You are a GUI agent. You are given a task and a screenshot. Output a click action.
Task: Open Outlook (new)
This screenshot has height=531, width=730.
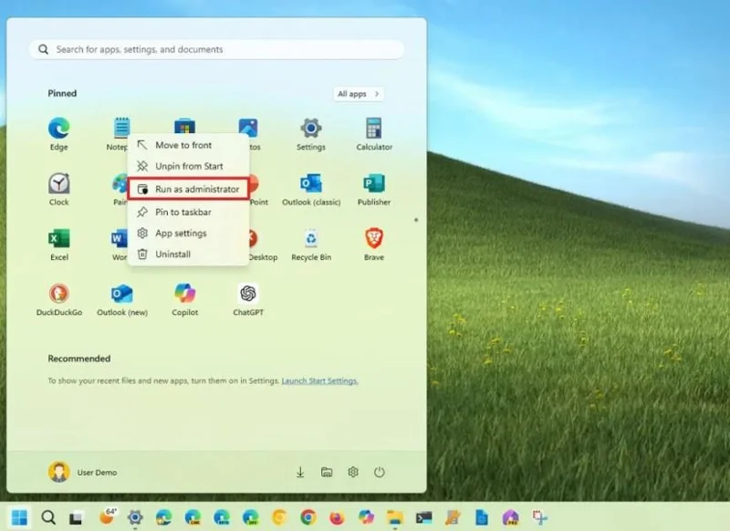(122, 299)
